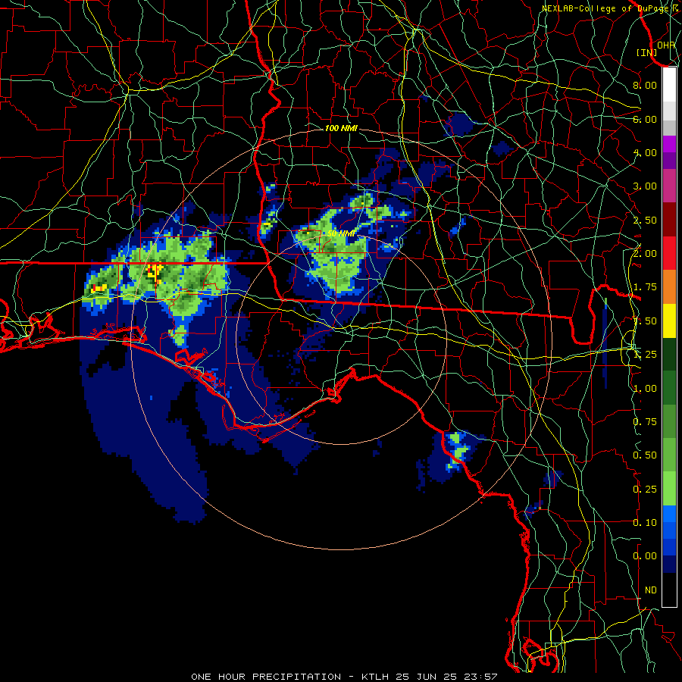
Task: Click the 3.00 legend value
Action: point(645,186)
